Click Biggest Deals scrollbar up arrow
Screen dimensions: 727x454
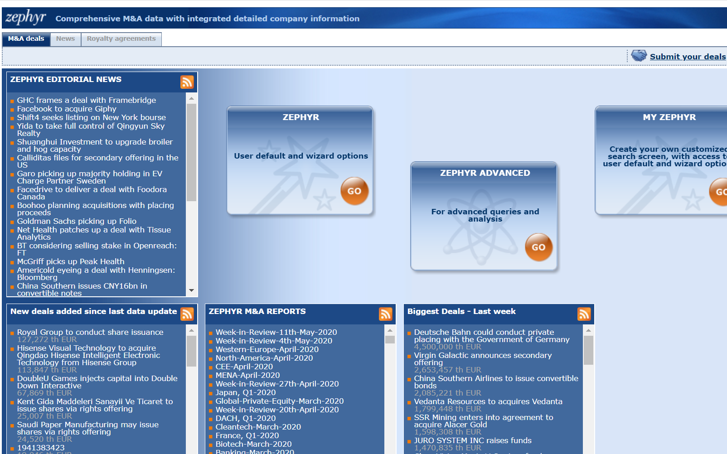pos(588,330)
